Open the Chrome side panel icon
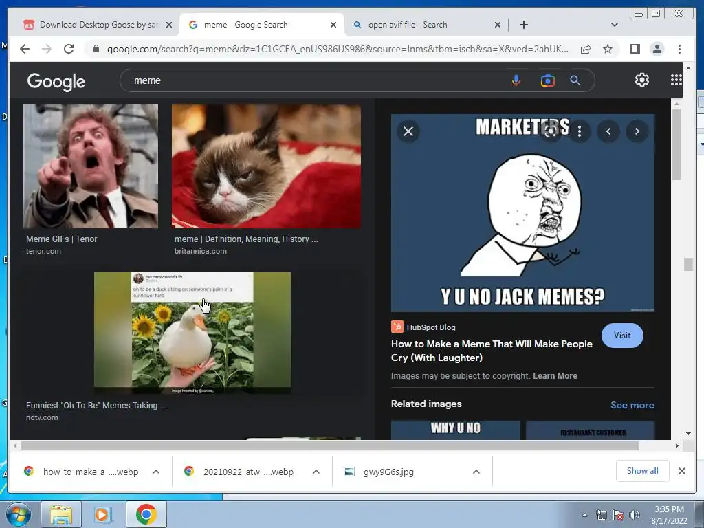The height and width of the screenshot is (528, 704). click(x=635, y=49)
